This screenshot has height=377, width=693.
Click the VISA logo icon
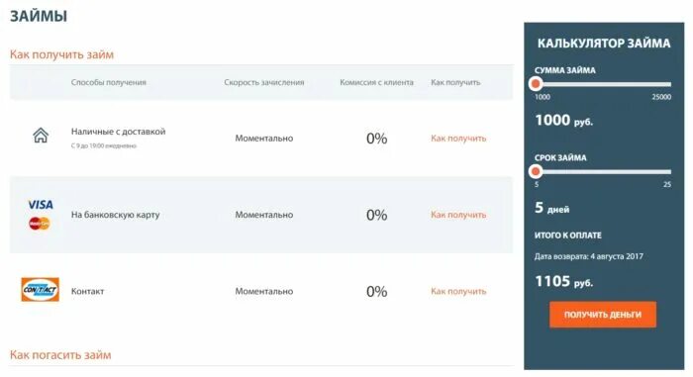coord(41,205)
